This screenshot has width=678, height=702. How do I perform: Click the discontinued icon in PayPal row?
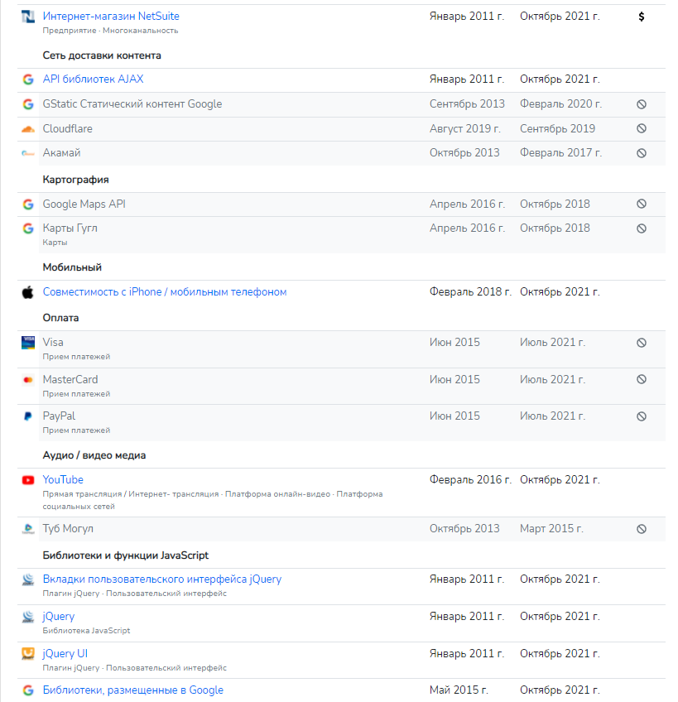tap(641, 416)
